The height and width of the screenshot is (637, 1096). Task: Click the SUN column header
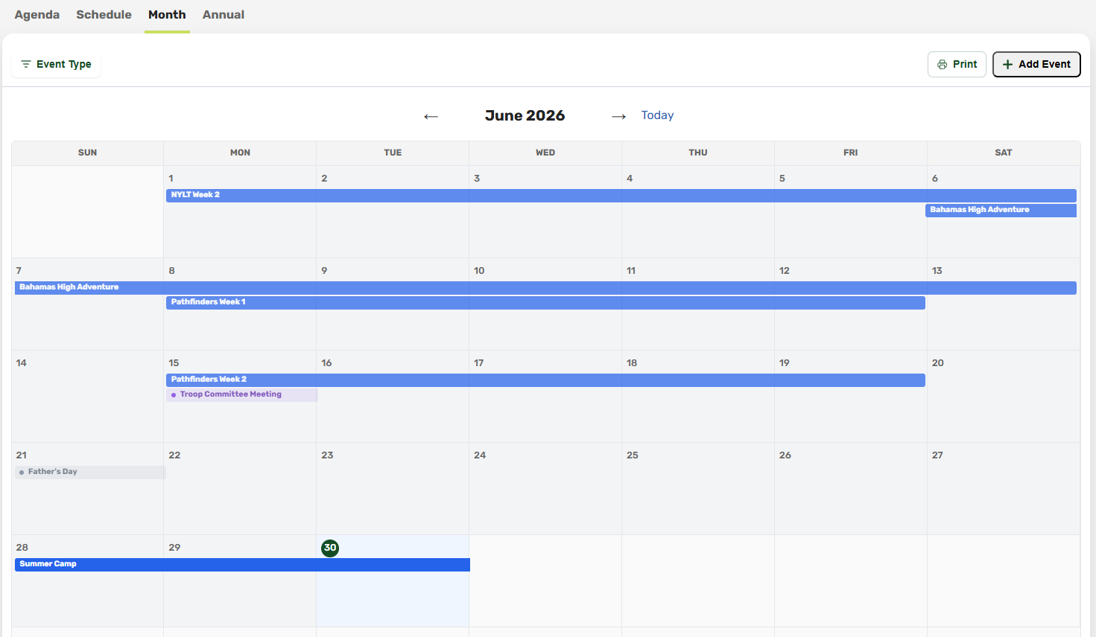[87, 153]
